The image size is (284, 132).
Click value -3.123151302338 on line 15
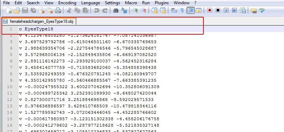coord(92,119)
